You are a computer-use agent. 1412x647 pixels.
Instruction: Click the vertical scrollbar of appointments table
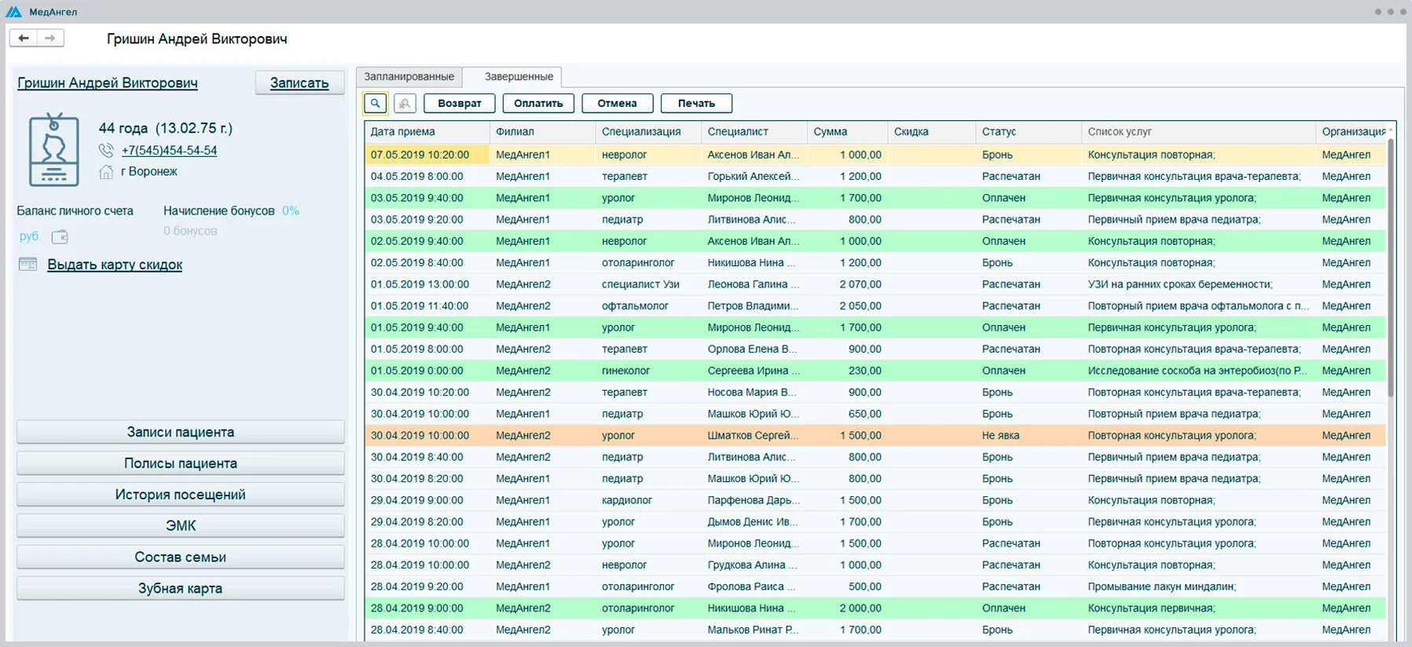coord(1391,267)
